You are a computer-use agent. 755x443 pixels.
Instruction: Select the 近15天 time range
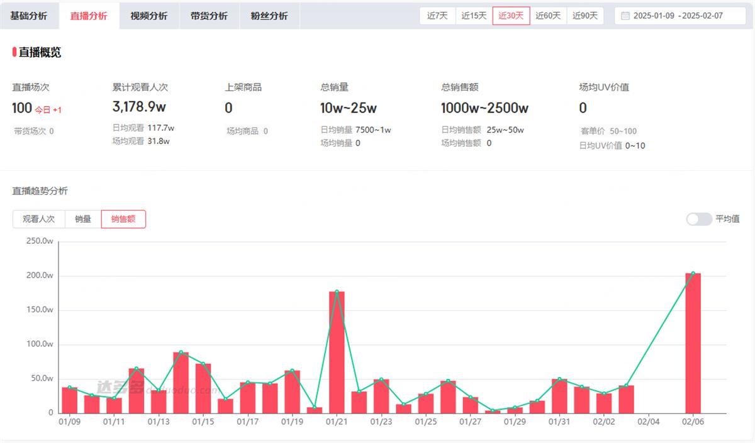point(474,15)
